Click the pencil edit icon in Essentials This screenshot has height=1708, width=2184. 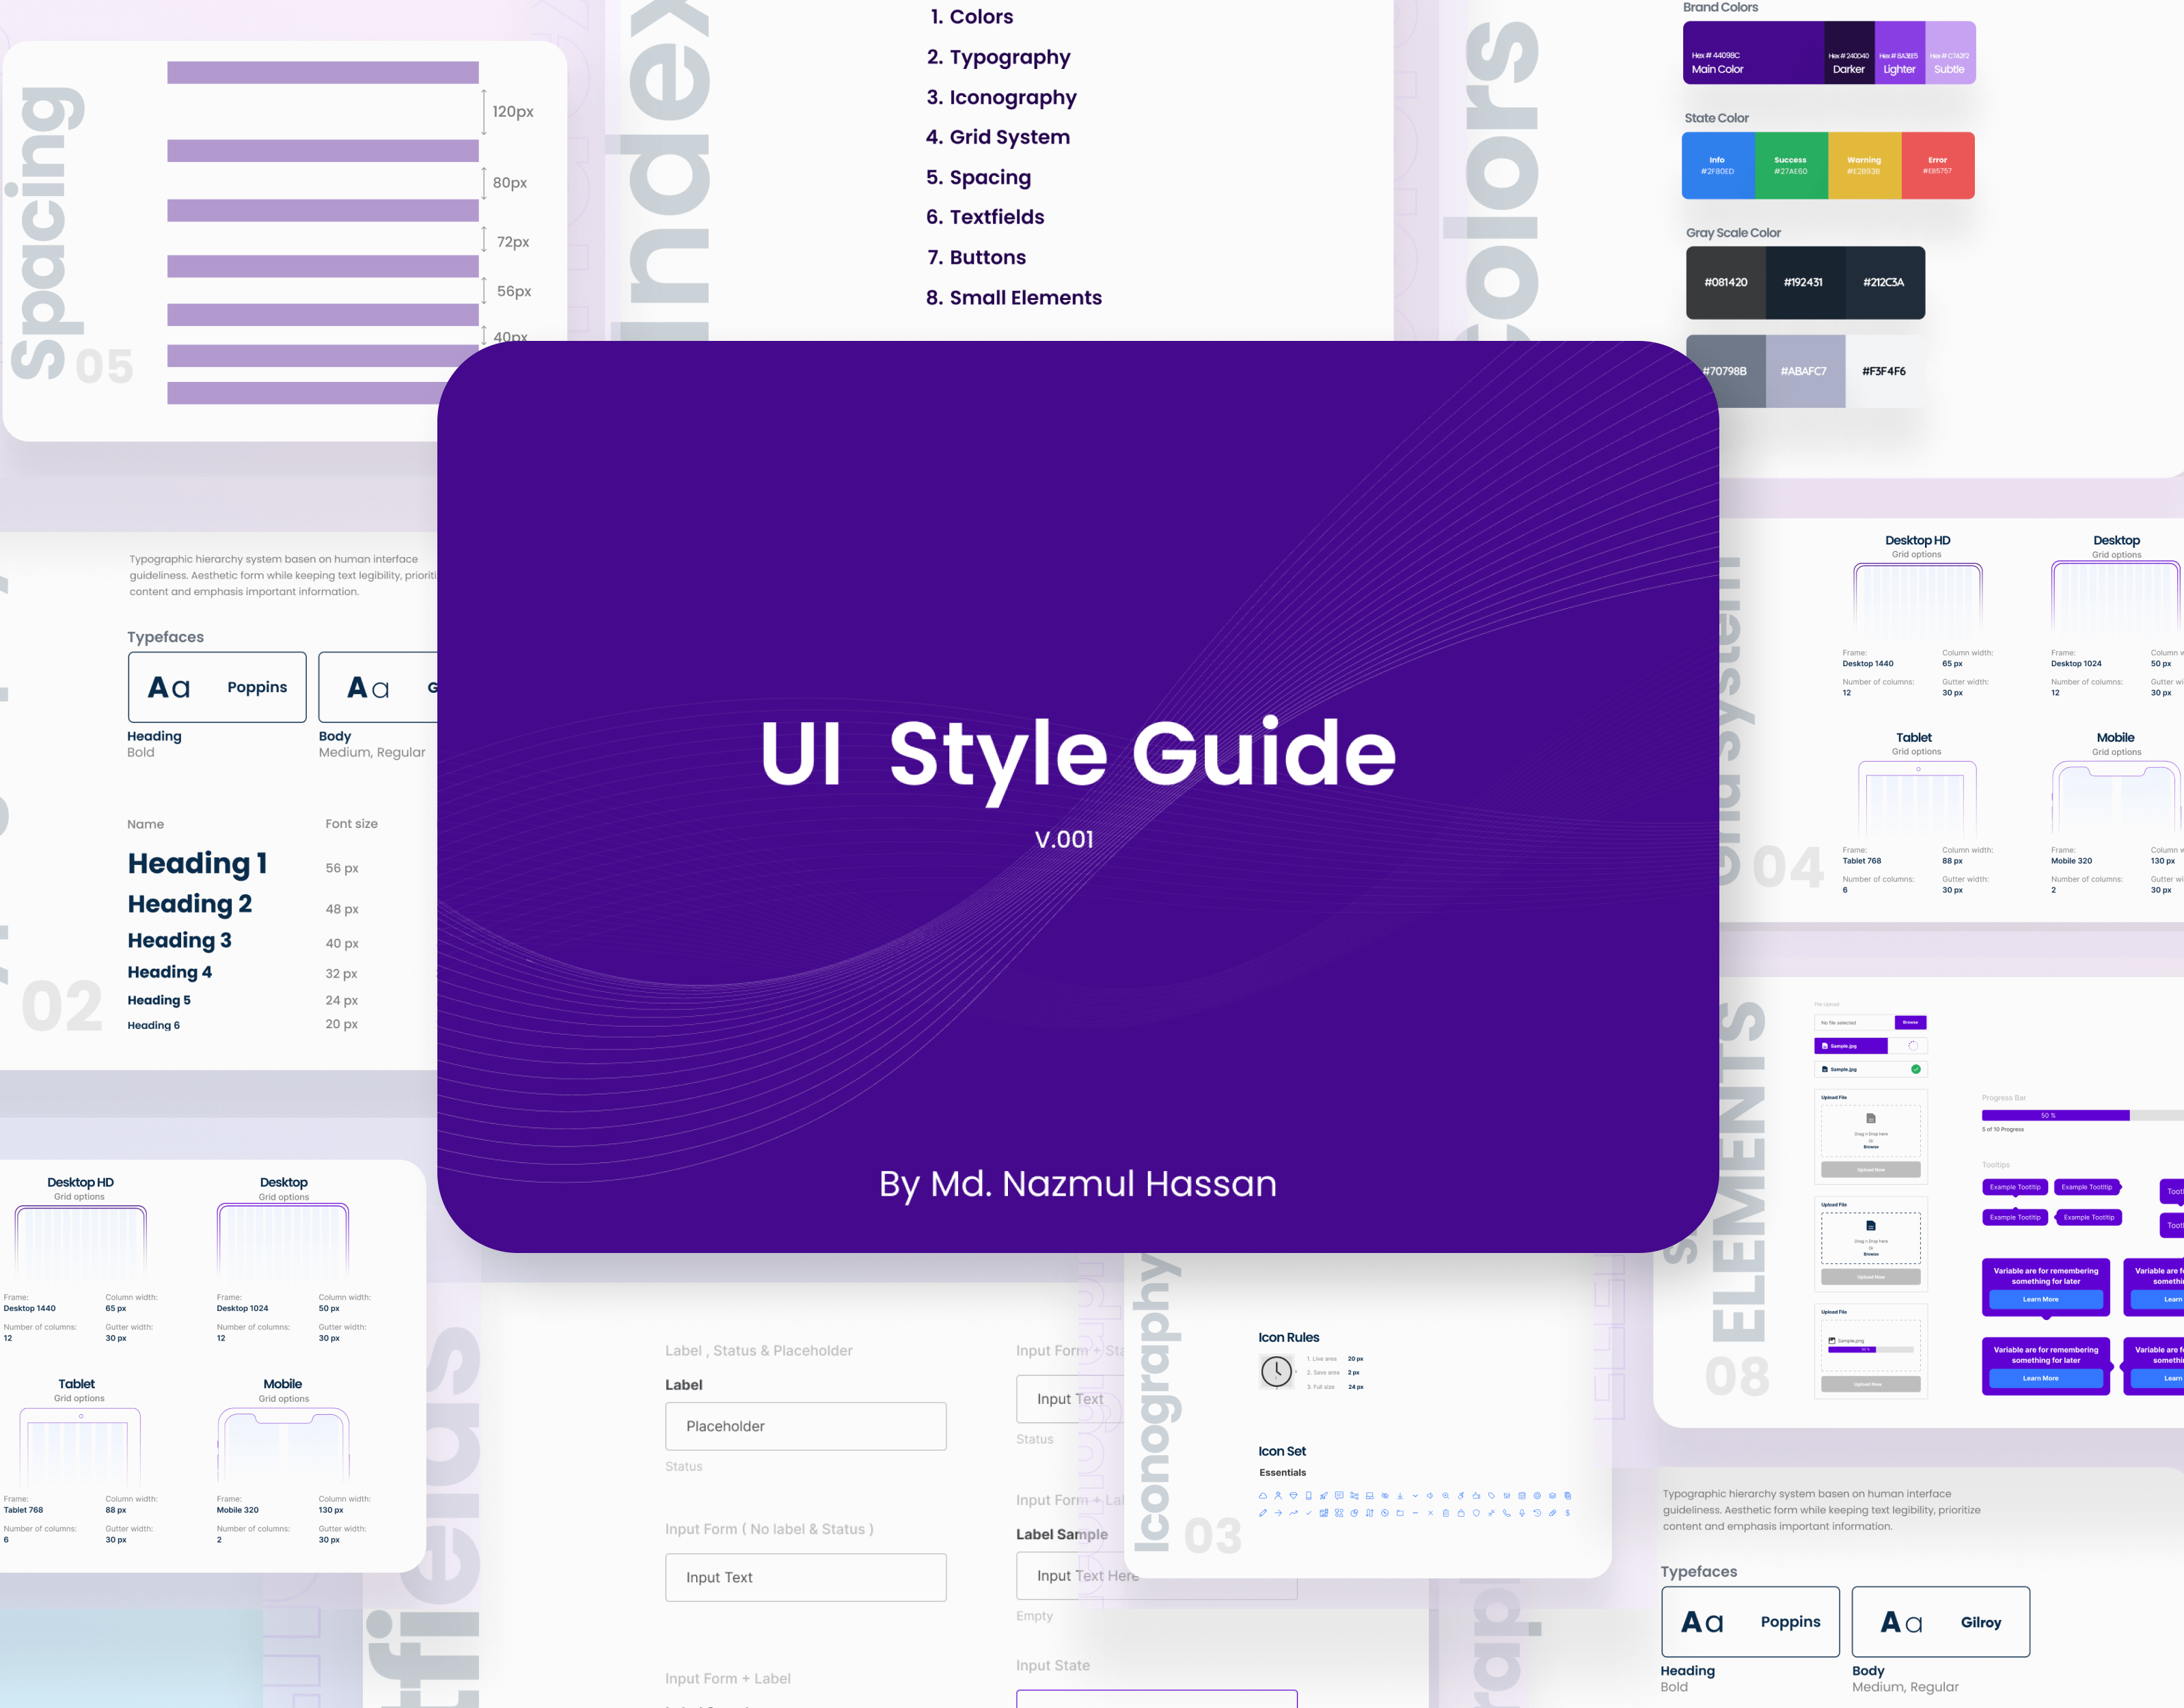[1263, 1513]
